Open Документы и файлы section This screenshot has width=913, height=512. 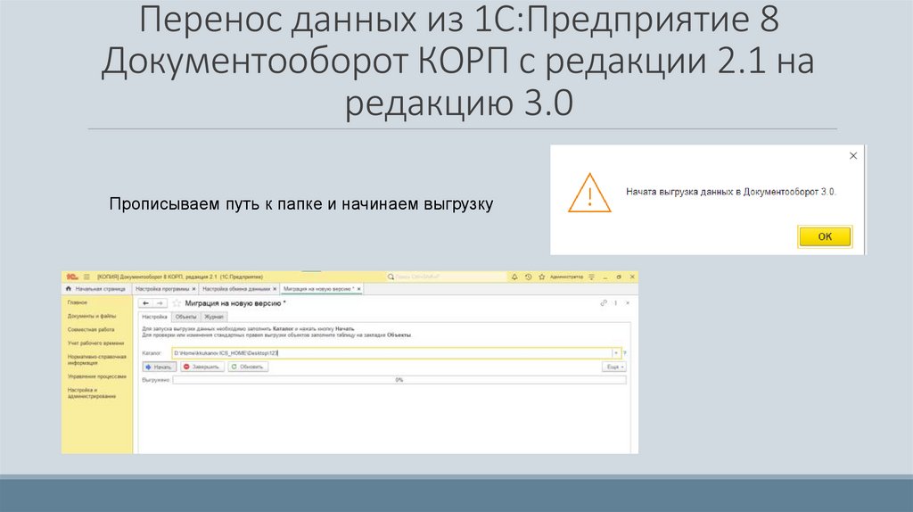(x=92, y=316)
